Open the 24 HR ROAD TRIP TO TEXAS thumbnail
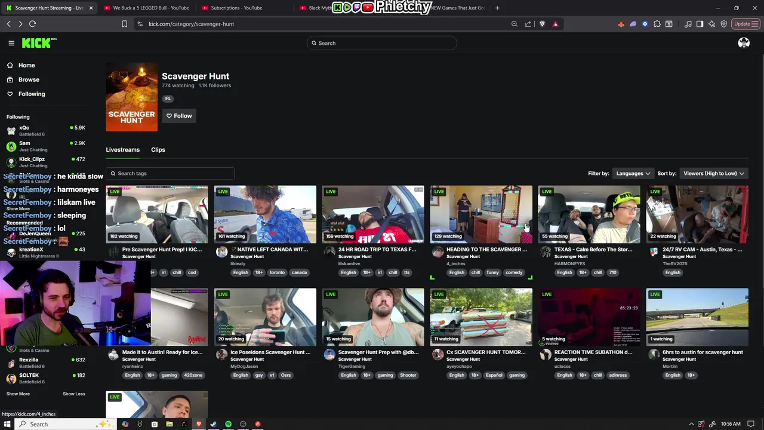Screen dimensions: 764x430 click(x=373, y=214)
